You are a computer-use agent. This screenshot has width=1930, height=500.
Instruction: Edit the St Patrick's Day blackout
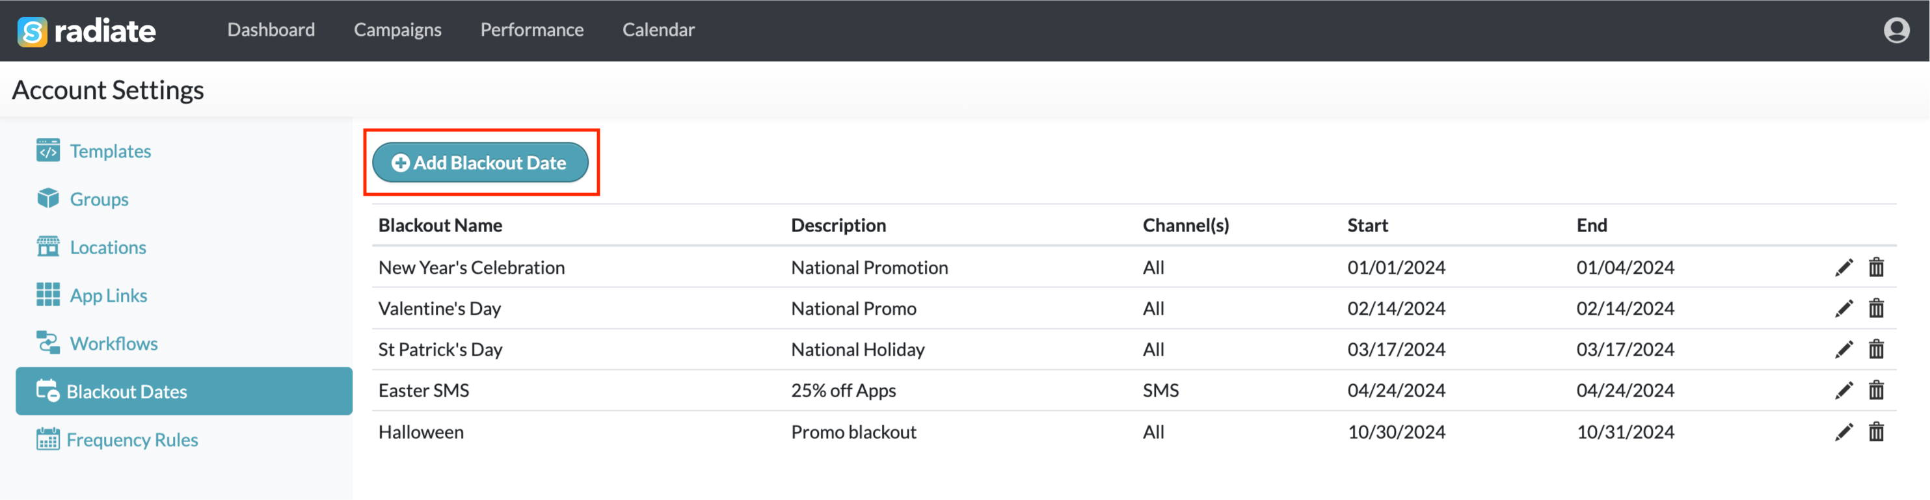[x=1844, y=350]
